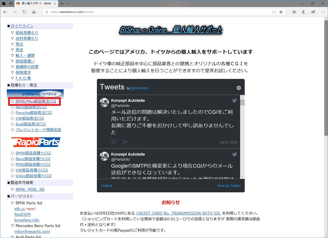Open 送料見積もり guideline link
328x238 pixels.
[x=27, y=38]
